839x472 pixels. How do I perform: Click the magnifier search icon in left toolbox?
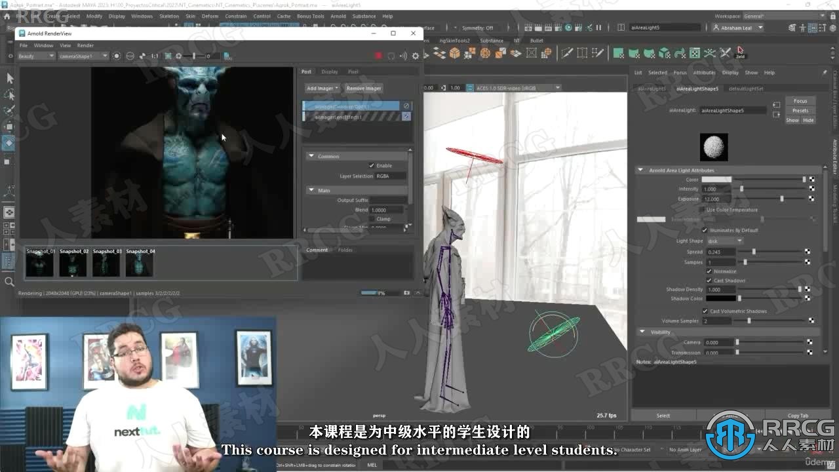click(x=9, y=282)
